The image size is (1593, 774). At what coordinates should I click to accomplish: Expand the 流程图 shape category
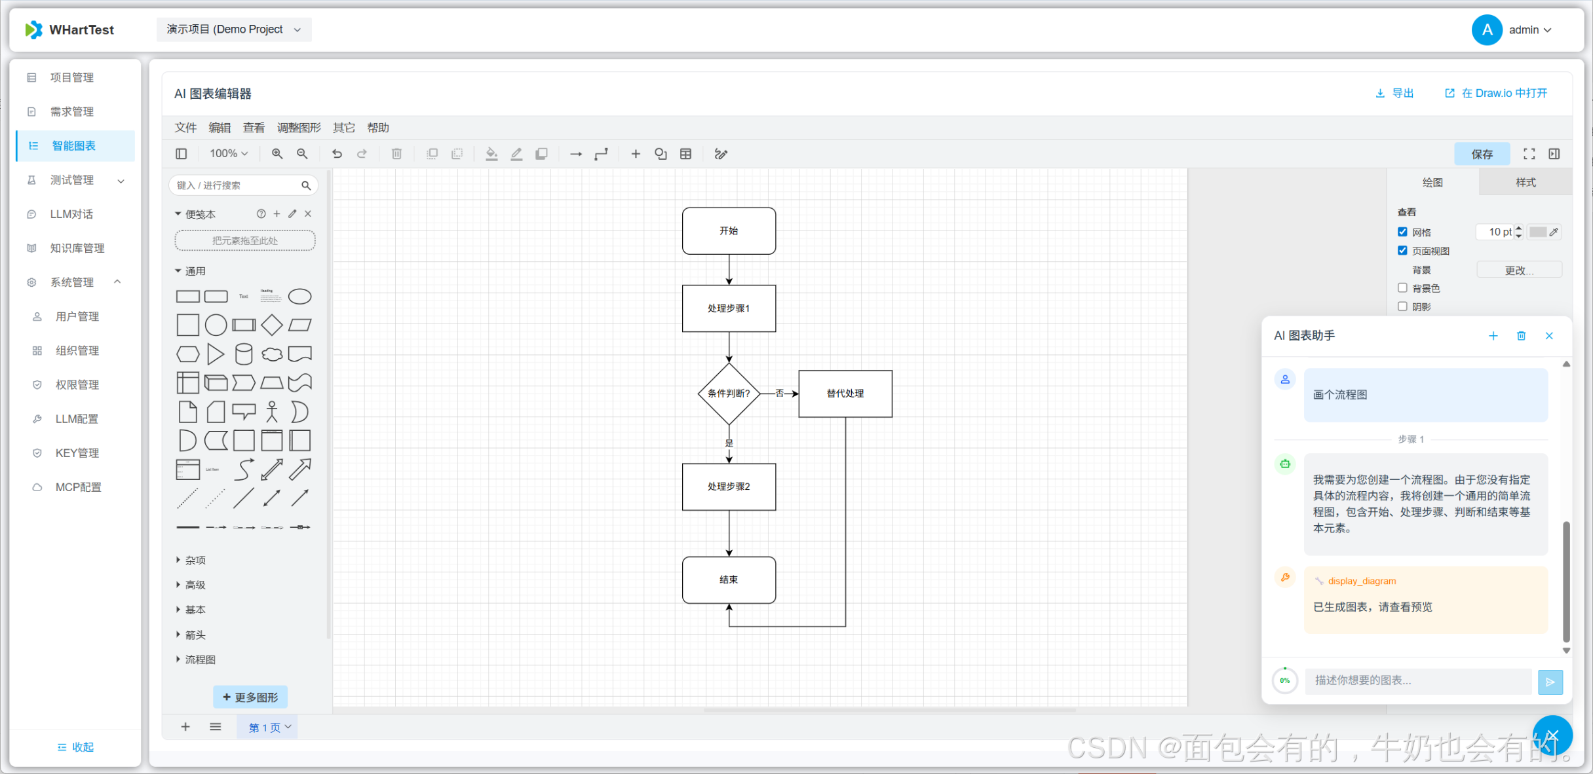point(195,659)
